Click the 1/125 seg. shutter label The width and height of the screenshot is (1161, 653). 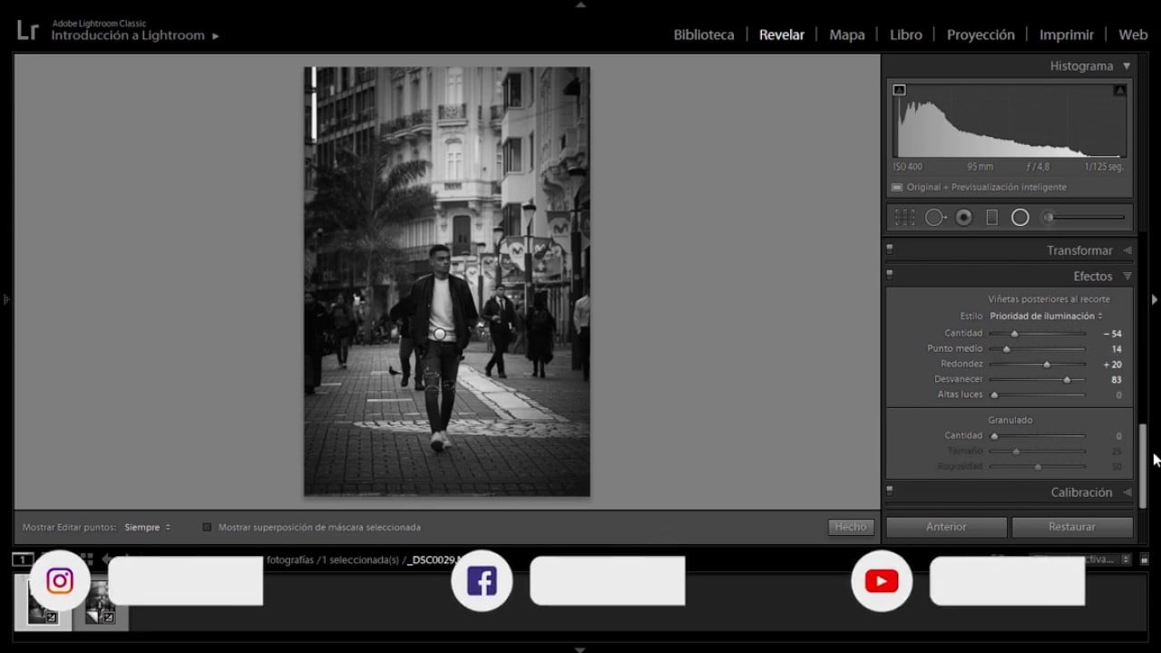click(x=1104, y=167)
